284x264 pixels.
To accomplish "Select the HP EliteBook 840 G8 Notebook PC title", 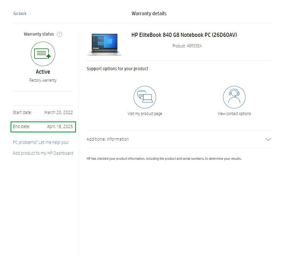I will pos(184,35).
